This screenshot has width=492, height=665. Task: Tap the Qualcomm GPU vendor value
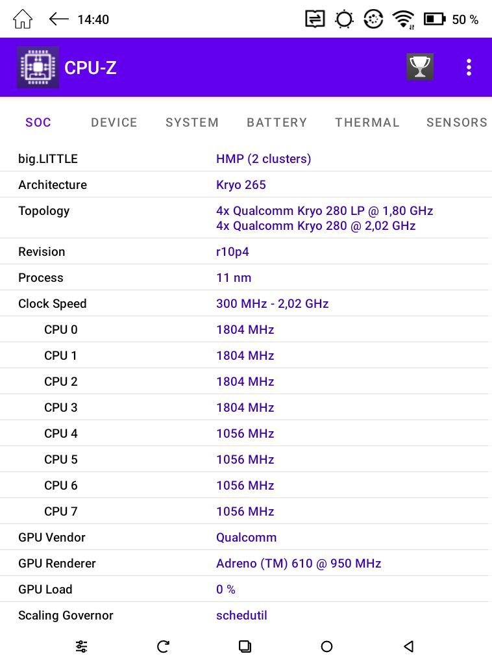pos(246,537)
